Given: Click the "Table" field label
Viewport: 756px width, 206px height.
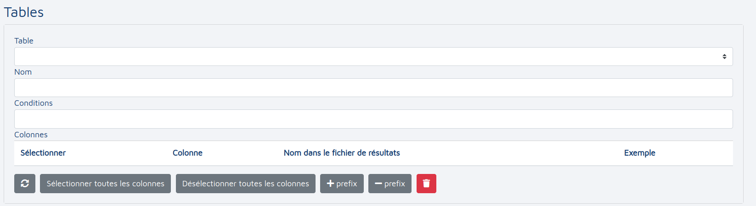Looking at the screenshot, I should point(24,41).
